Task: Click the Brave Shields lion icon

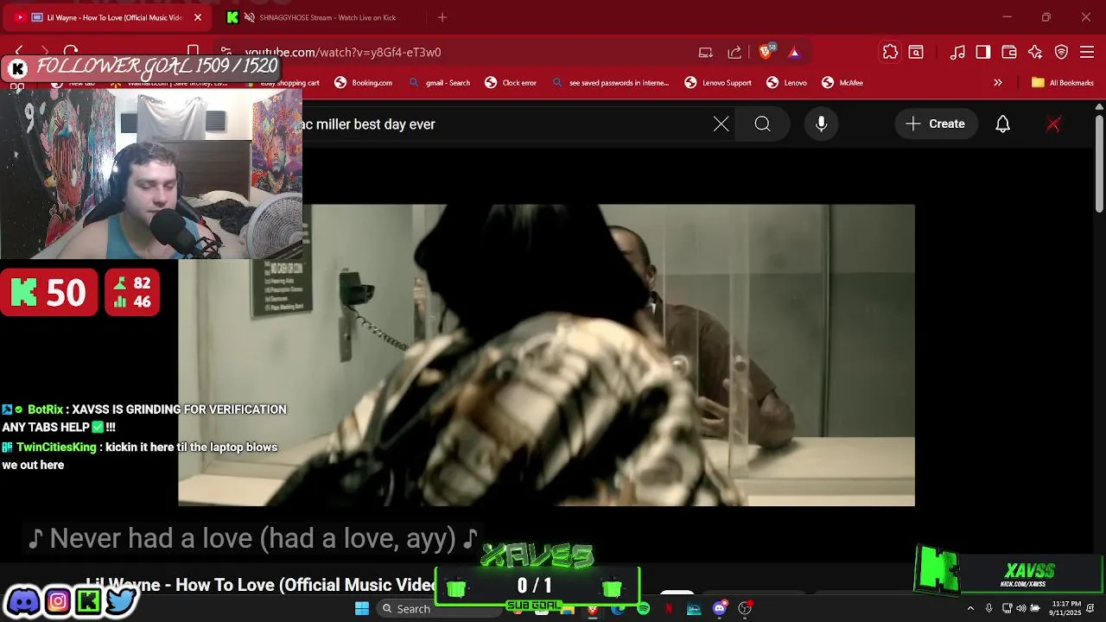Action: click(766, 52)
